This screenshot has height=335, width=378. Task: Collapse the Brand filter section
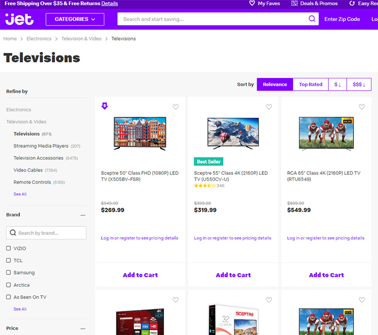pos(83,215)
